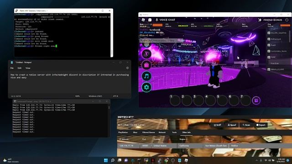
Task: Switch to the Tools tab
Action: click(174, 133)
